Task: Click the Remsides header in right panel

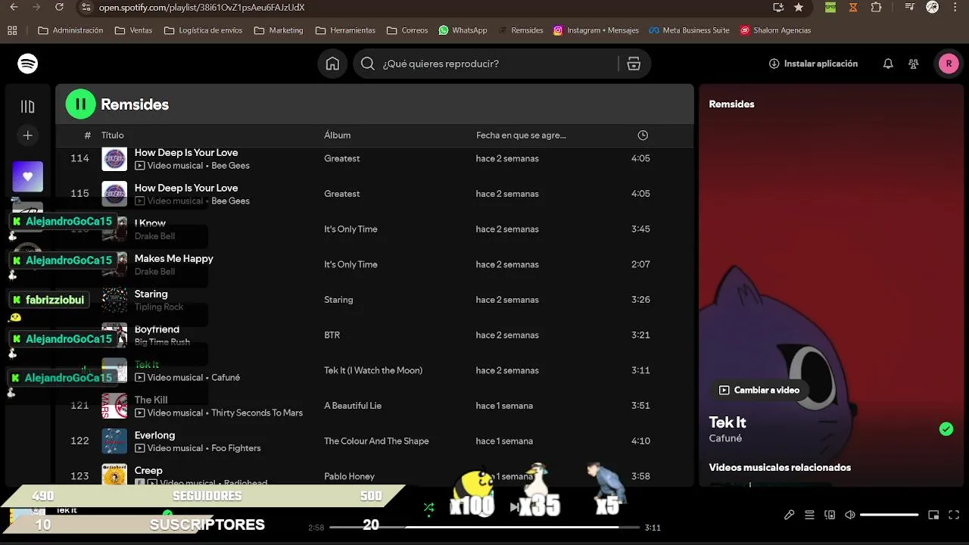Action: coord(731,104)
